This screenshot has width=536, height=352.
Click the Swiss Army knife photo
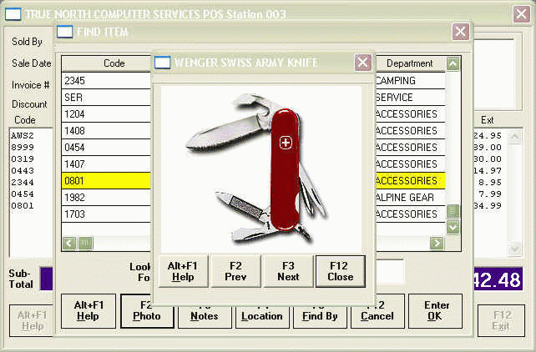[x=260, y=169]
